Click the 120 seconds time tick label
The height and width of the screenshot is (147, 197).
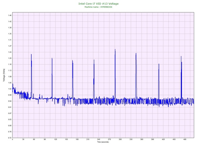tap(56, 139)
